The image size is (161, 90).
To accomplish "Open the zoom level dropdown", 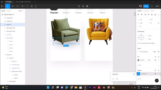I will click(158, 6).
